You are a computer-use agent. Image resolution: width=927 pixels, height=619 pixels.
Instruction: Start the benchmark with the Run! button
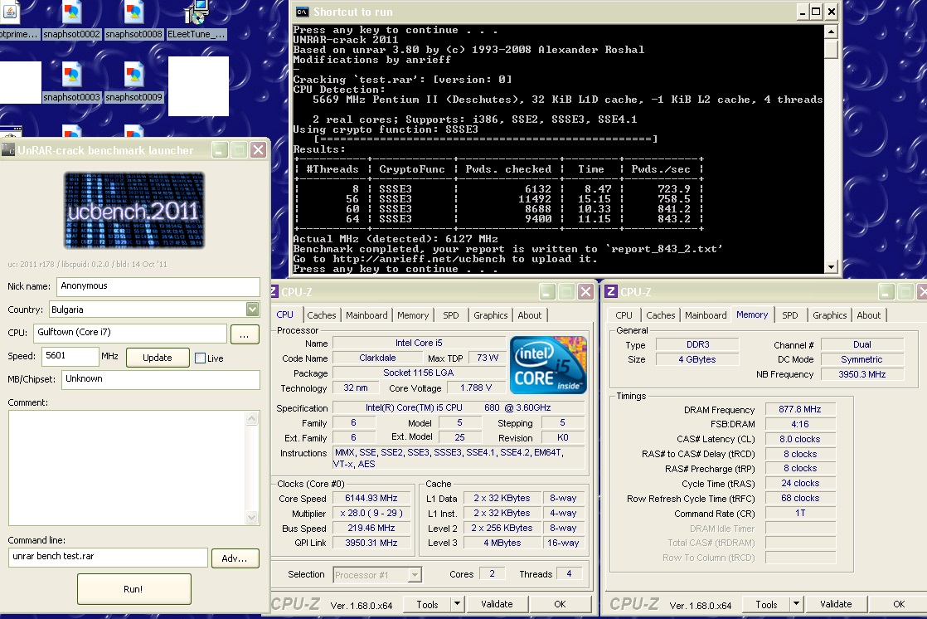[x=133, y=589]
